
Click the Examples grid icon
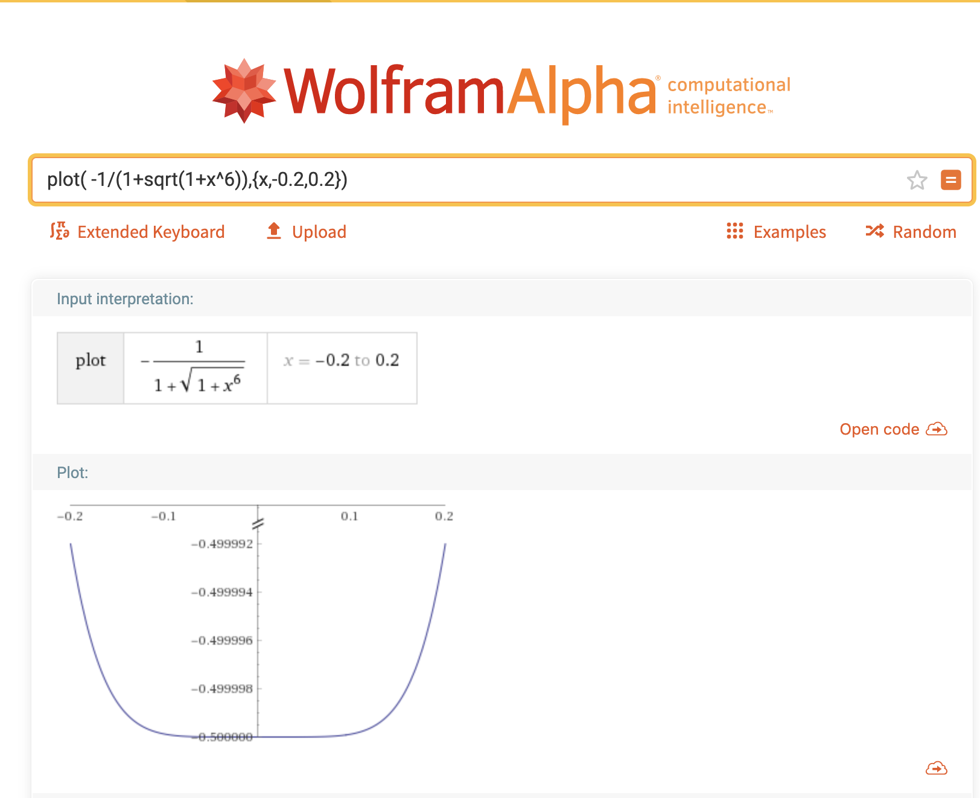tap(734, 231)
